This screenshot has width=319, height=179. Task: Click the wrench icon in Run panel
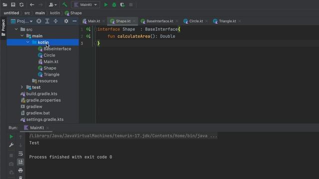[x=11, y=145]
